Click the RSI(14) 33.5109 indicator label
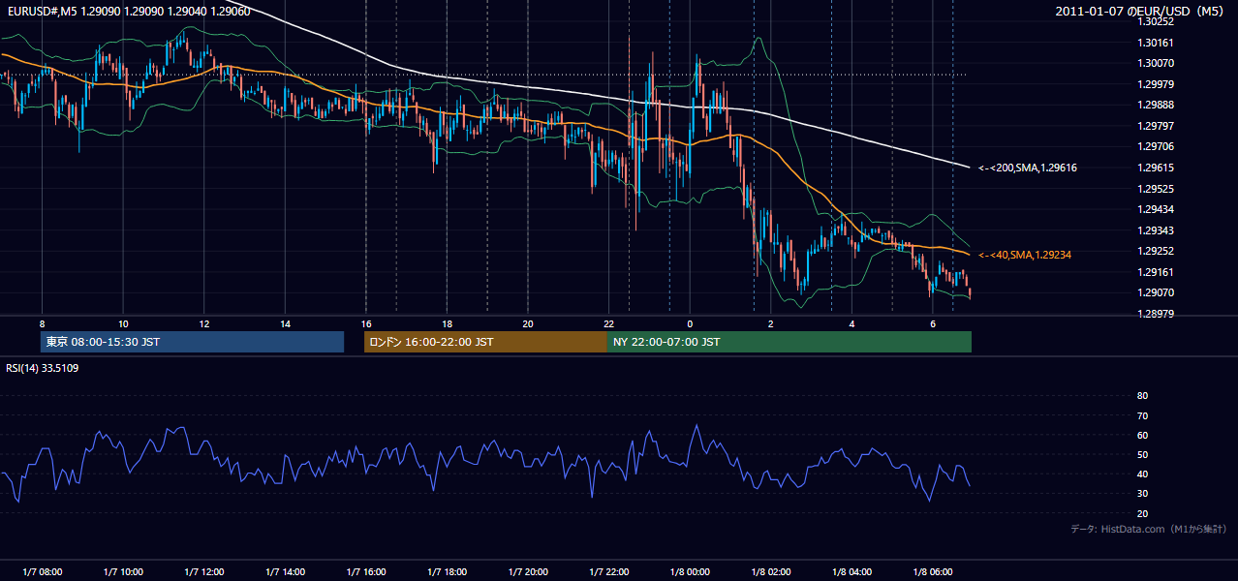1238x581 pixels. point(43,368)
